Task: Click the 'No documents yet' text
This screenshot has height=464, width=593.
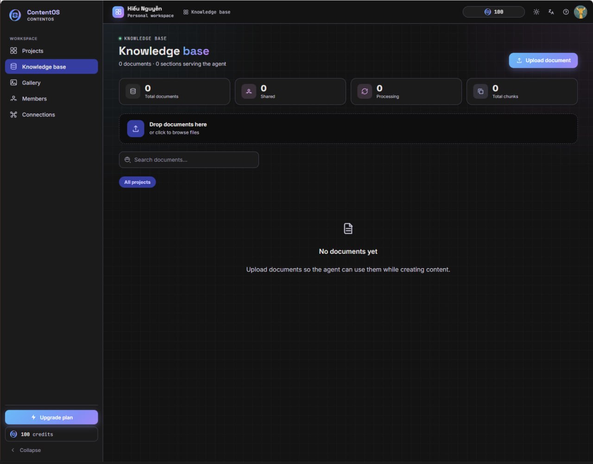Action: [348, 251]
